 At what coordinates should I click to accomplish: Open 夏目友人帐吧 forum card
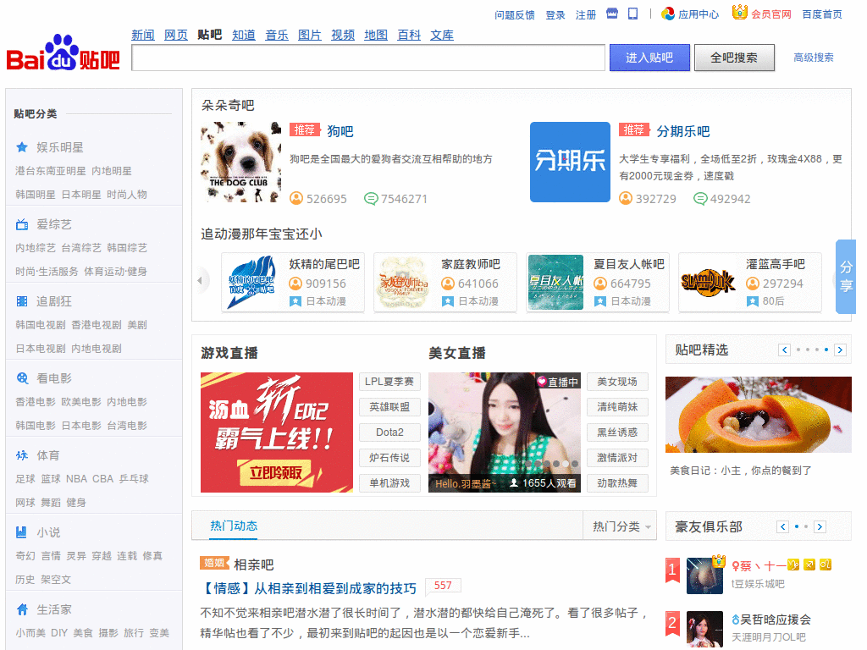(597, 283)
